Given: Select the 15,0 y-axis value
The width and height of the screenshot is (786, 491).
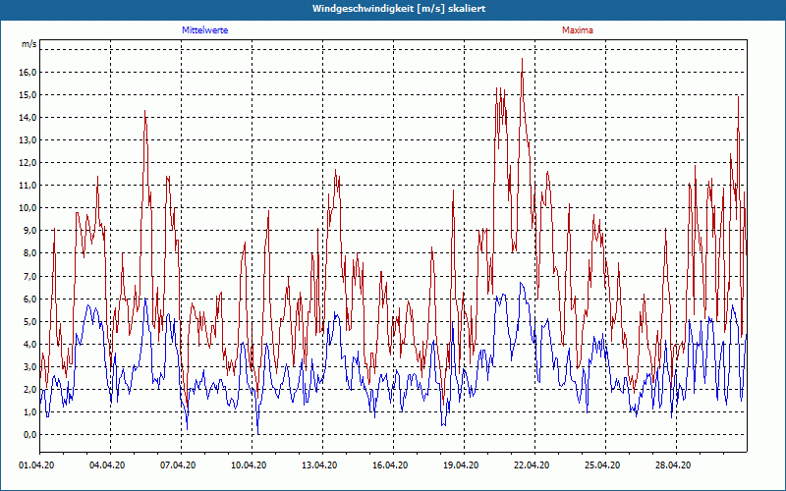Looking at the screenshot, I should (x=28, y=94).
